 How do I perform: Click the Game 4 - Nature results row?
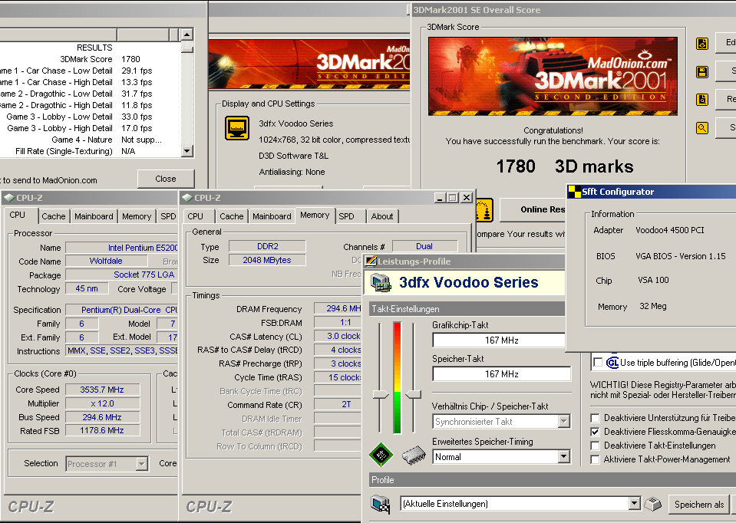(90, 140)
